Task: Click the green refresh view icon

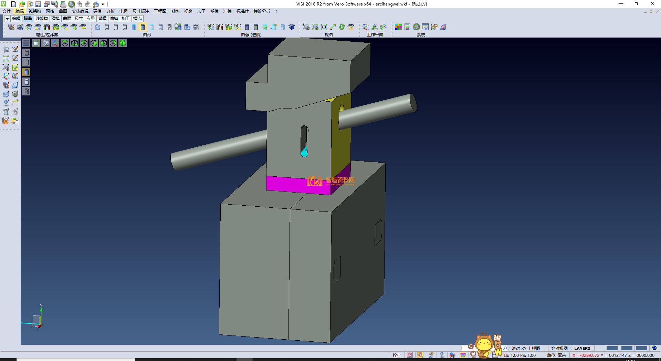Action: pyautogui.click(x=342, y=27)
